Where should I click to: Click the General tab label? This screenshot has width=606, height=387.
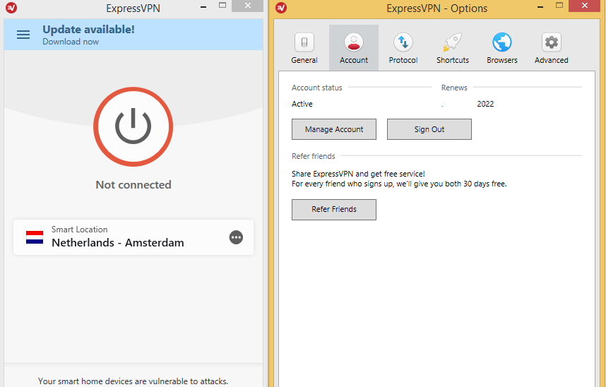pyautogui.click(x=304, y=60)
